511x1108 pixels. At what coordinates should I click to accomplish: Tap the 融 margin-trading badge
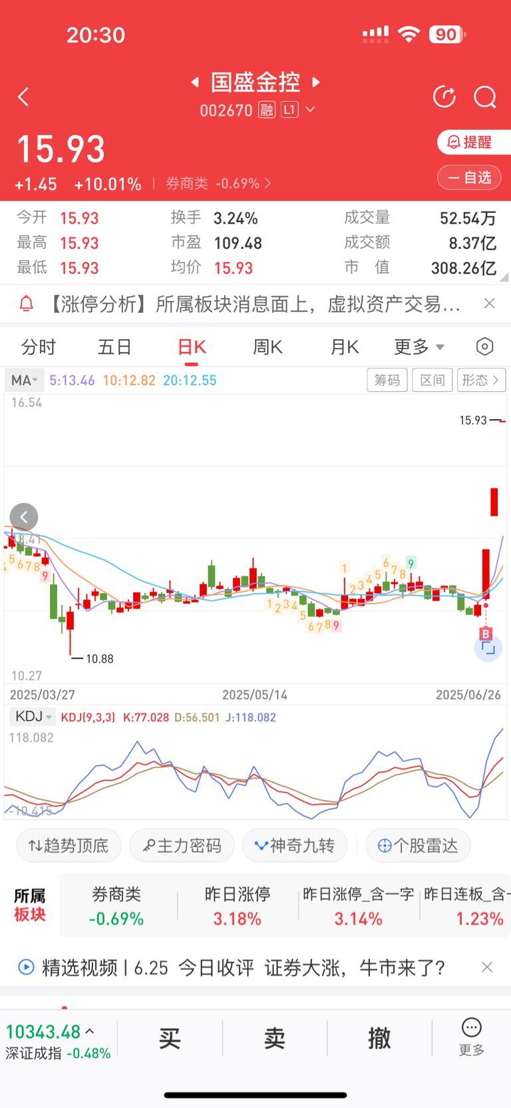coord(267,110)
